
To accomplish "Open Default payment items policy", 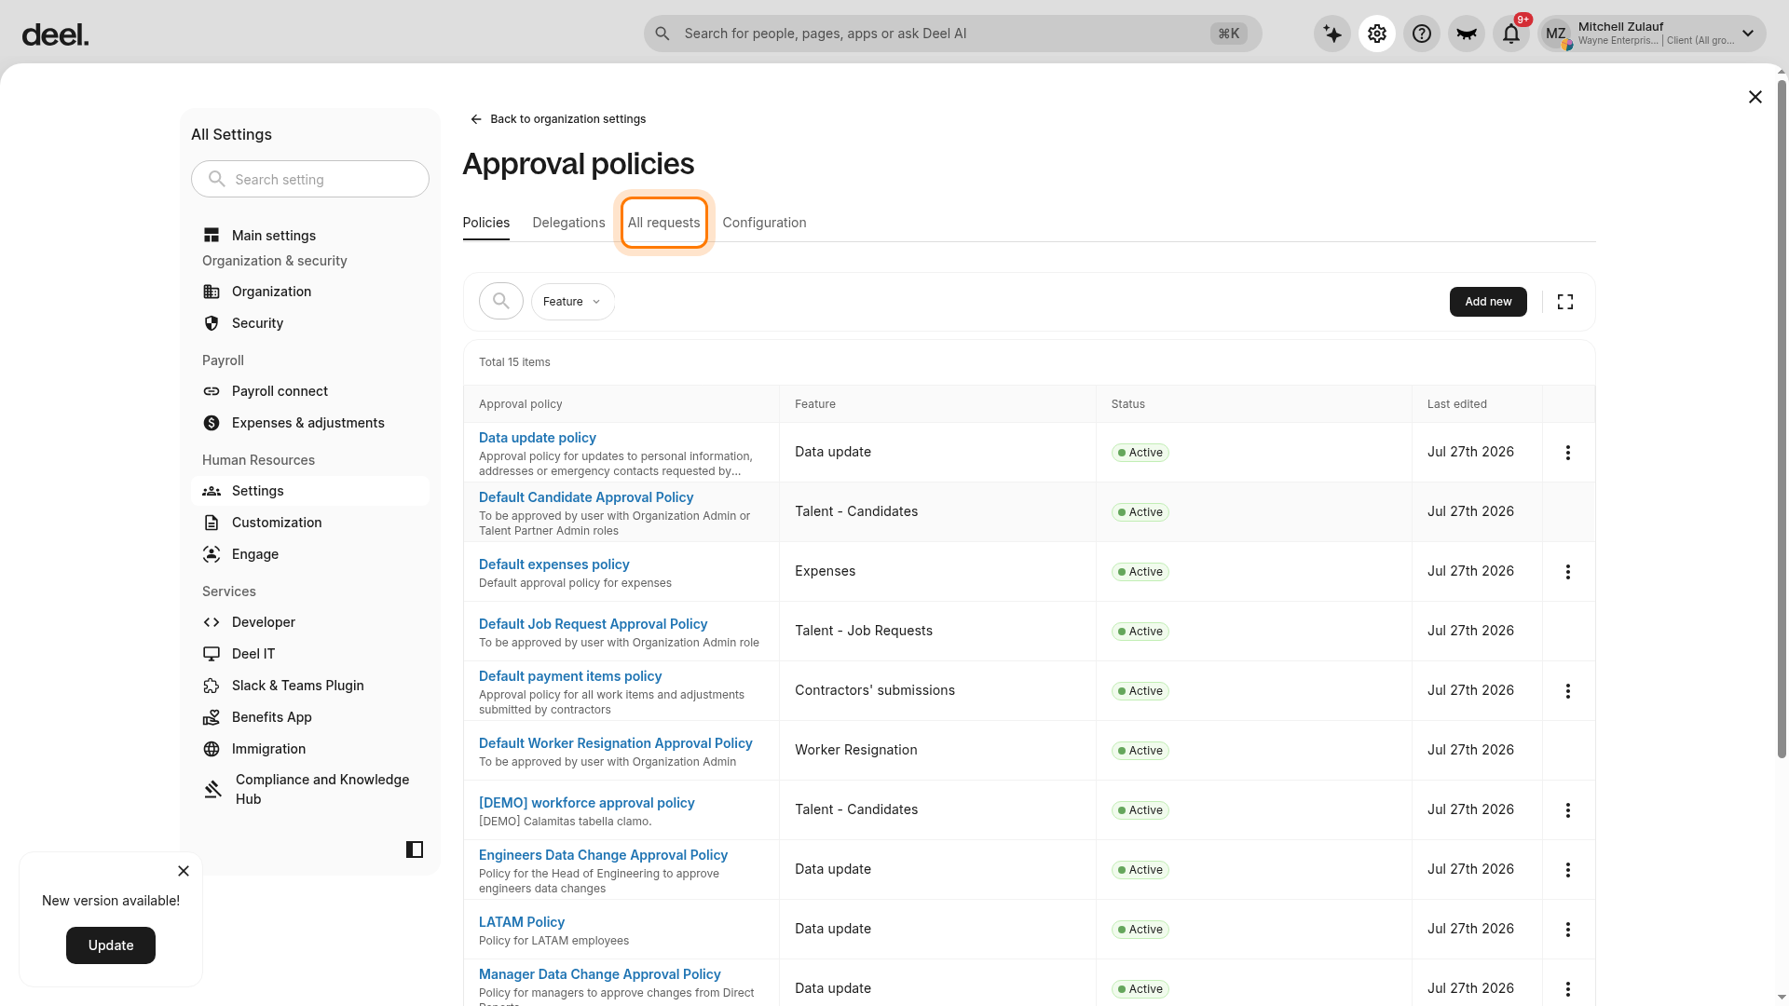I will 570,676.
